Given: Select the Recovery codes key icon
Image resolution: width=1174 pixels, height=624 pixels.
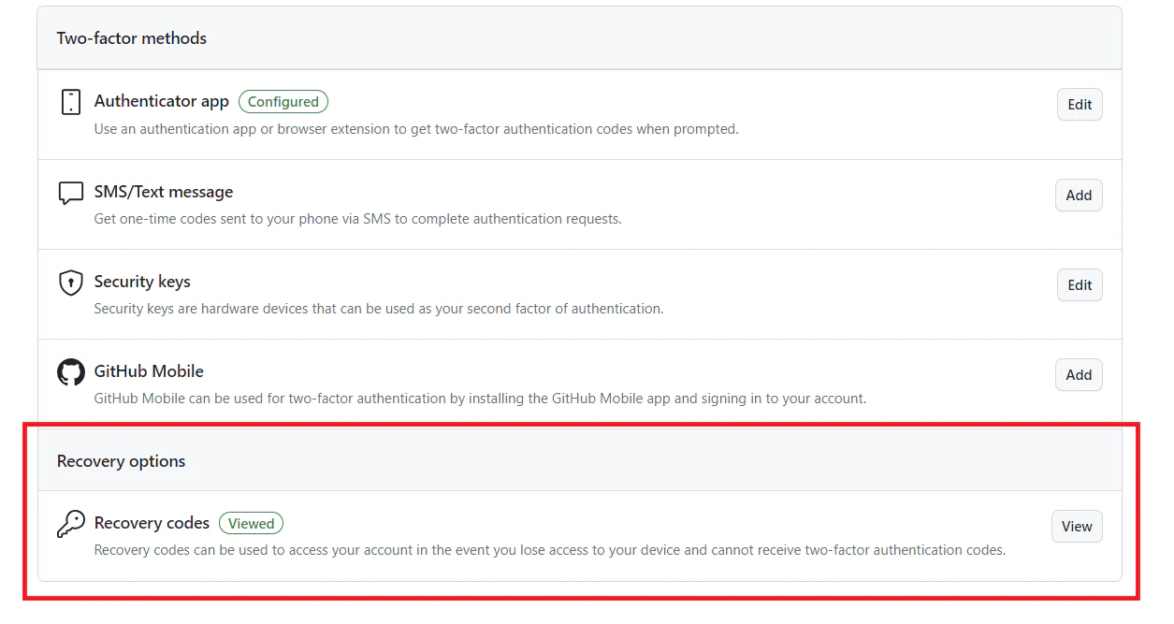Looking at the screenshot, I should [70, 523].
